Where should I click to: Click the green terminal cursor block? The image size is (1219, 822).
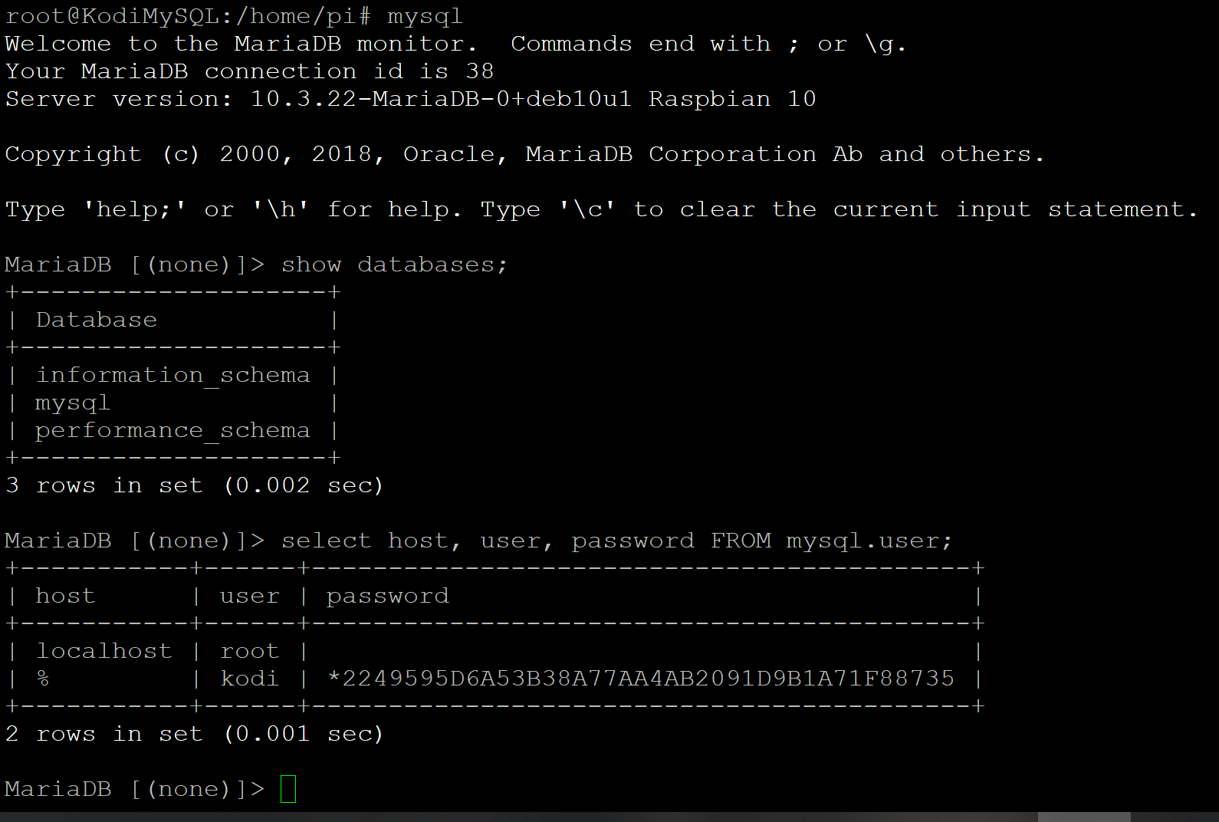click(288, 789)
